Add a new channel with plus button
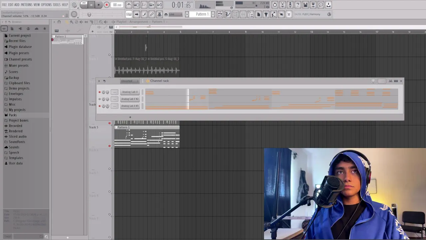The image size is (426, 240). pos(130,117)
